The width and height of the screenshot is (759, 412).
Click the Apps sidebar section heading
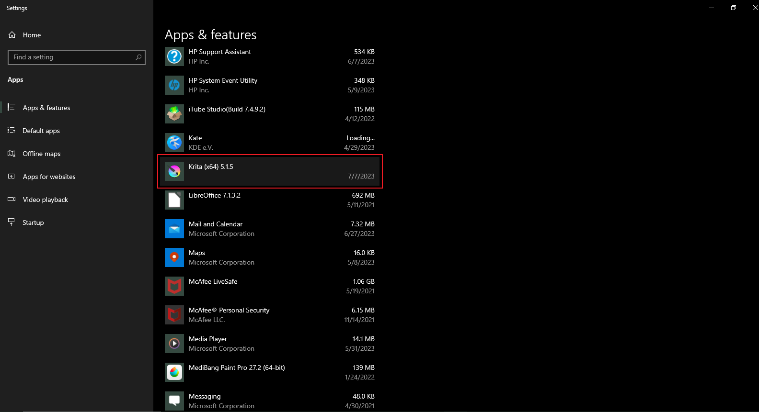(15, 79)
